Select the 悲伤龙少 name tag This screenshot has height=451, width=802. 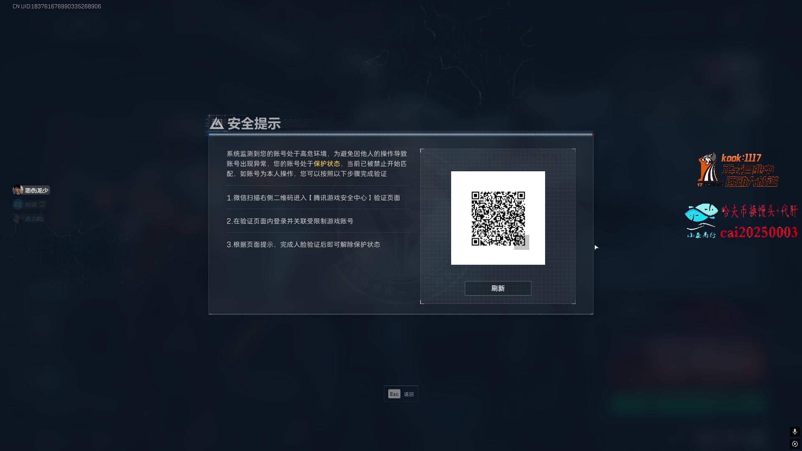tap(37, 190)
